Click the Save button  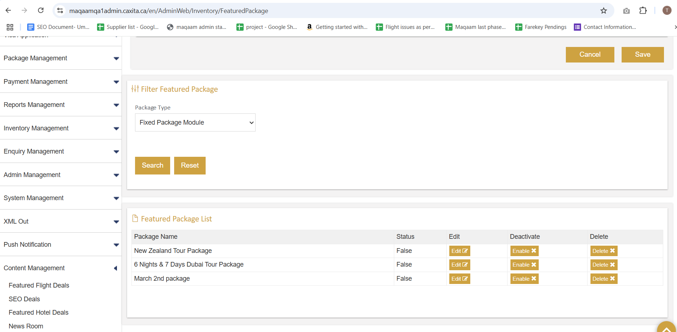click(642, 55)
